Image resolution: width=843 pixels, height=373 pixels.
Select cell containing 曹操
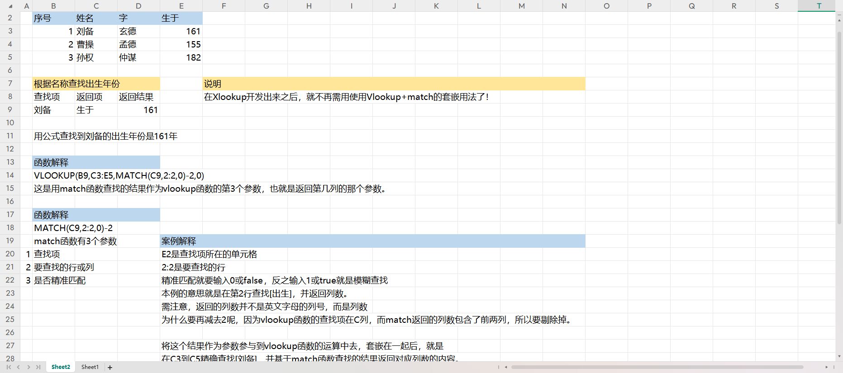[96, 44]
